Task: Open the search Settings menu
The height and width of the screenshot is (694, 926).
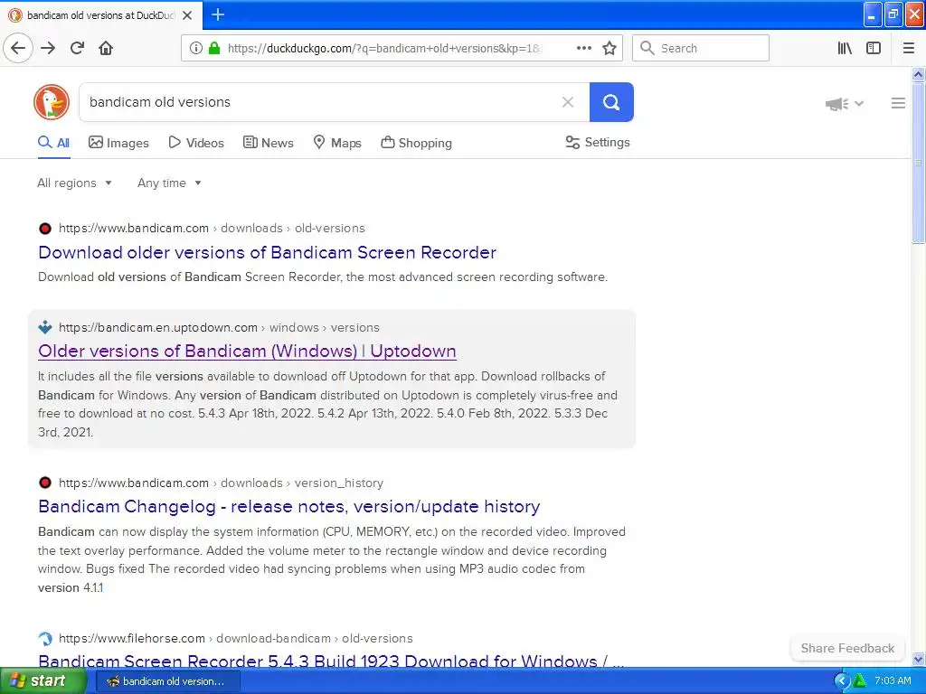Action: (x=598, y=142)
